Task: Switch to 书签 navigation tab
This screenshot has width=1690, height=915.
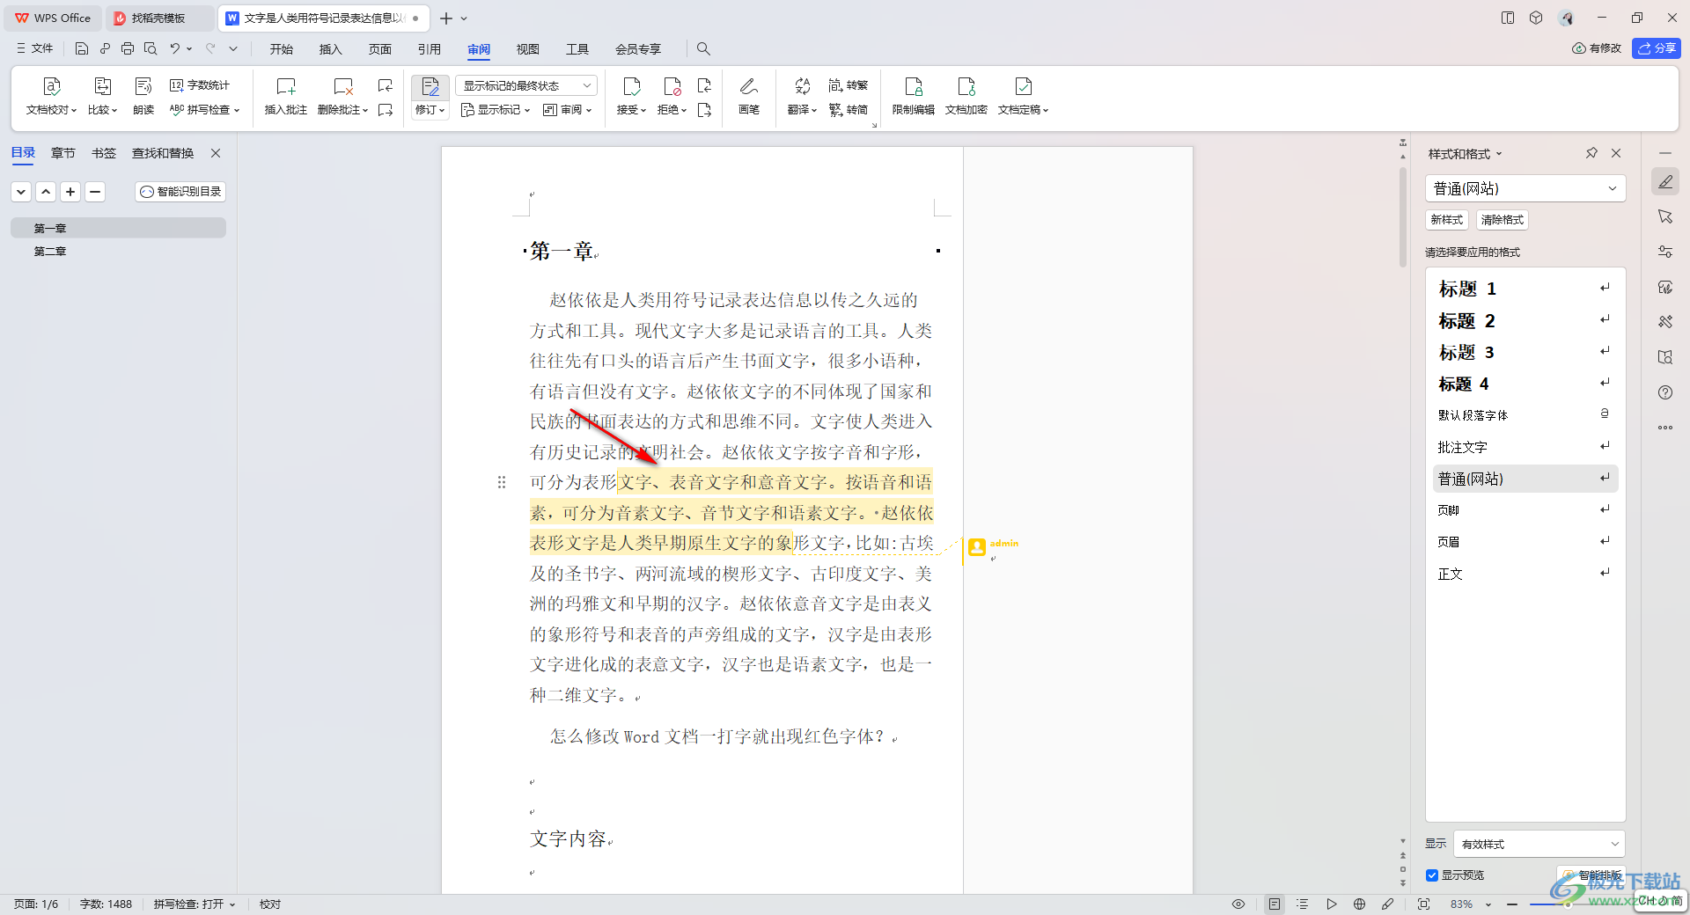Action: coord(104,153)
